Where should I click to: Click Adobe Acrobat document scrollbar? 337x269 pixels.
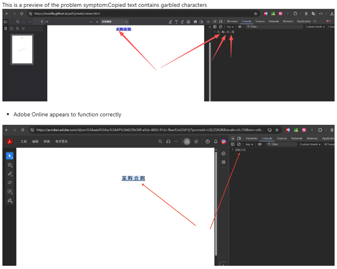(216, 204)
